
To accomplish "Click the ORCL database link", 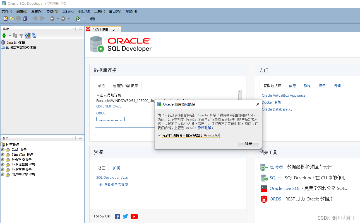I will click(101, 113).
